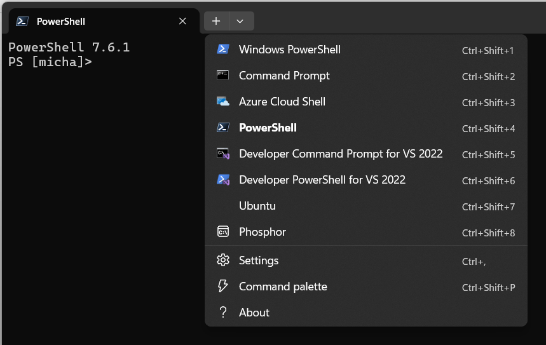Open a Windows PowerShell profile
546x345 pixels.
[366, 50]
